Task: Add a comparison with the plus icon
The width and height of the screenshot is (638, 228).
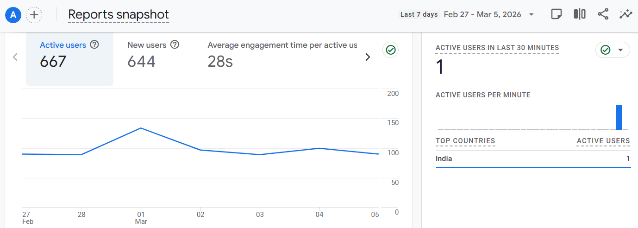Action: coord(34,15)
